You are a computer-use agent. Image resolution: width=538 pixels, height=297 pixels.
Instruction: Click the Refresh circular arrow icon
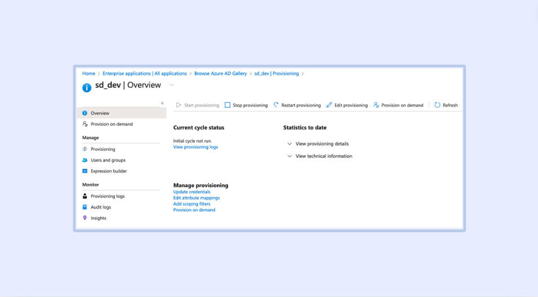tap(437, 105)
